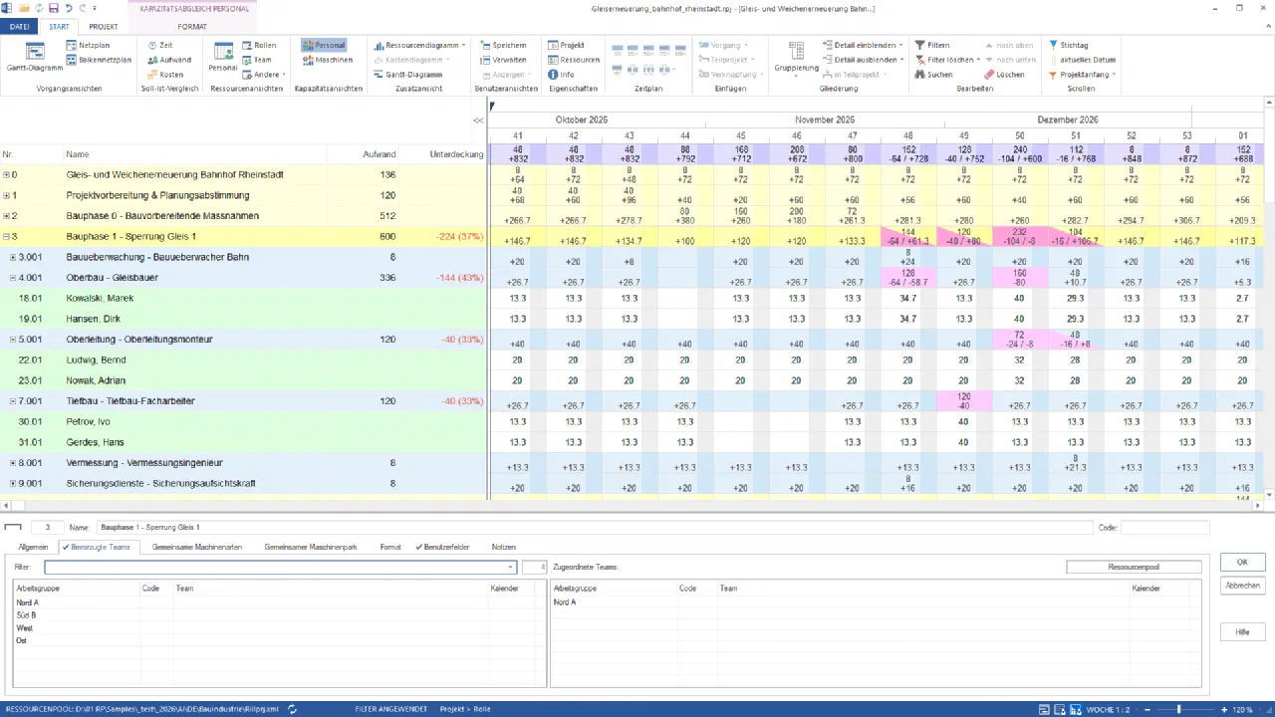Collapse row 5.001 Oberleitung - Oberleitungsmonteur
This screenshot has height=717, width=1275.
tap(13, 340)
